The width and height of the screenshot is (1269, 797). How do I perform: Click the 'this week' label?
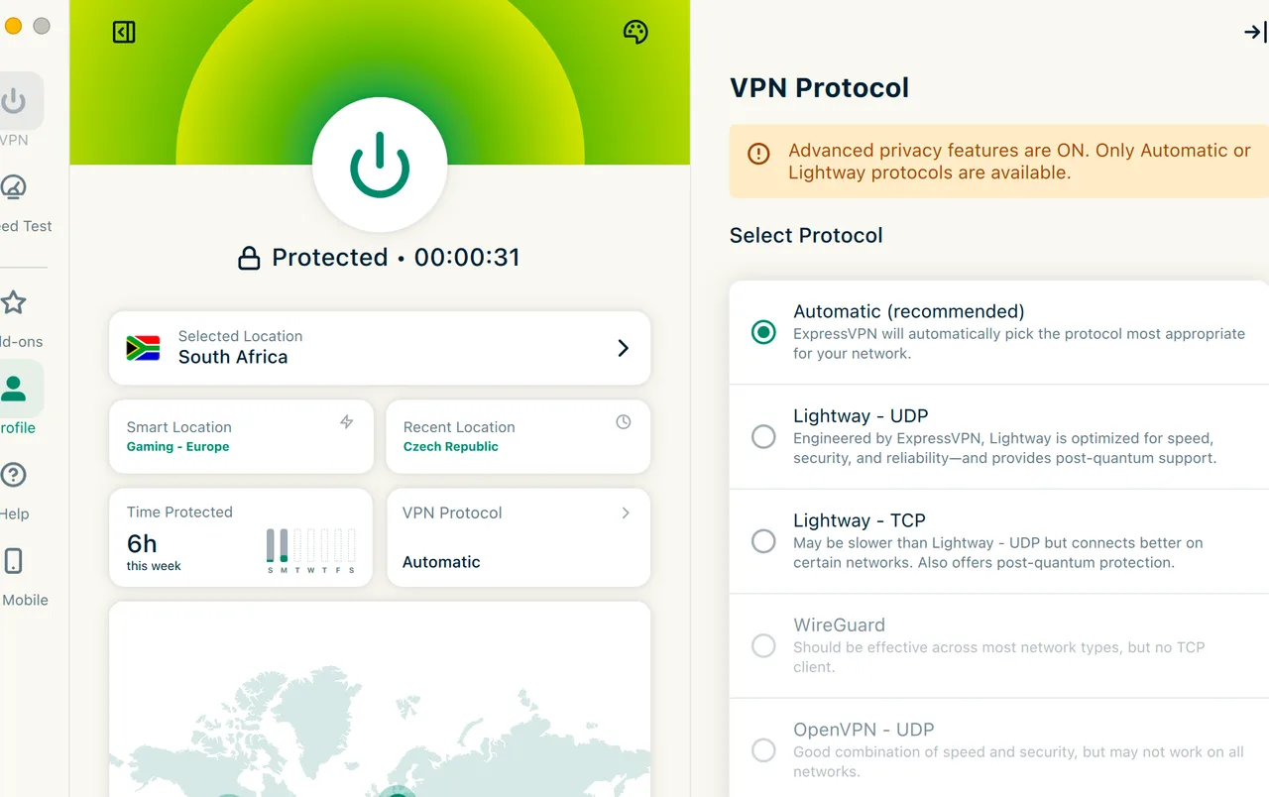154,566
